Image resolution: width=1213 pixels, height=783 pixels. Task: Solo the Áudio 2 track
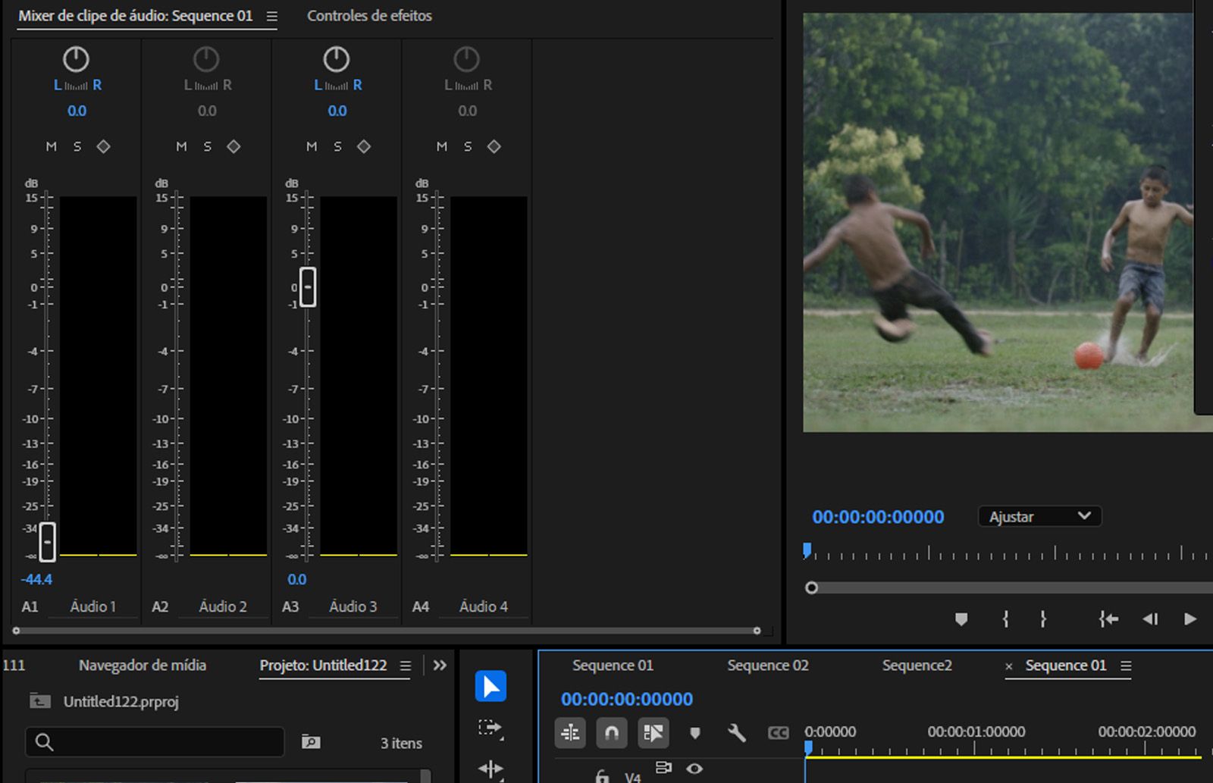207,146
